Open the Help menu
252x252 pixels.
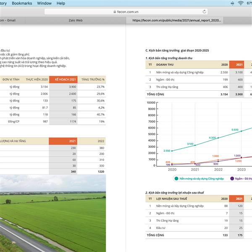(x=61, y=3)
